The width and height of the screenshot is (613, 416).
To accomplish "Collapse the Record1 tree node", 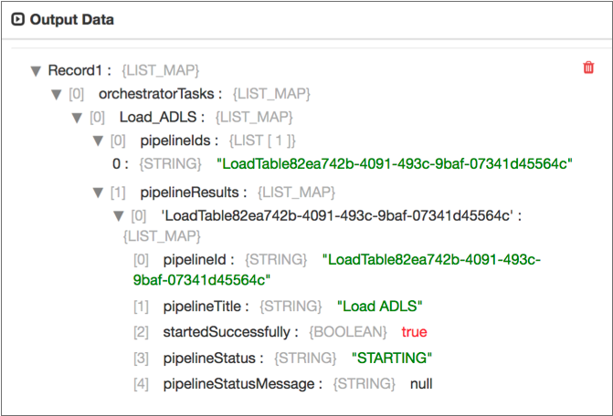I will (x=36, y=70).
